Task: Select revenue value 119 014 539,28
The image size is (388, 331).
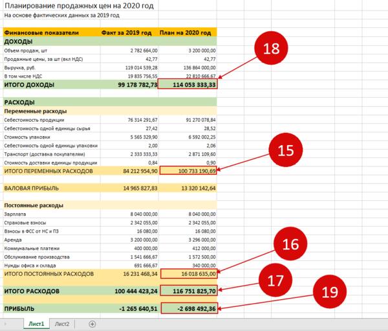Action: tap(141, 67)
